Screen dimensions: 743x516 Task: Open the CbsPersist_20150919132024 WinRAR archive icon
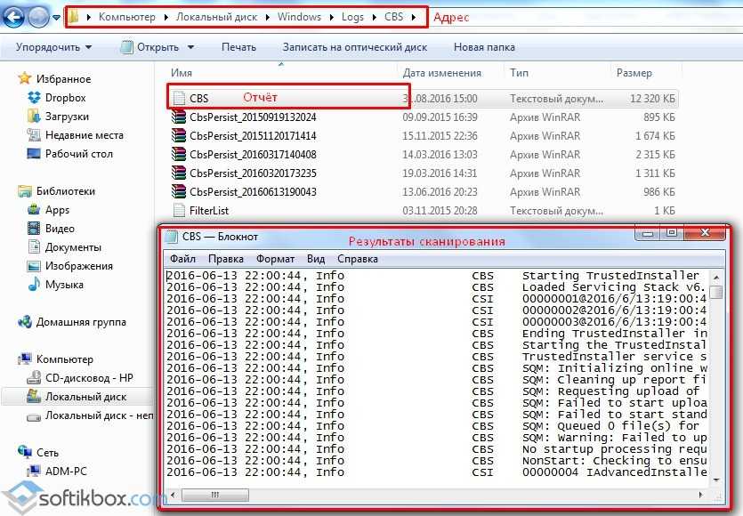click(x=179, y=117)
